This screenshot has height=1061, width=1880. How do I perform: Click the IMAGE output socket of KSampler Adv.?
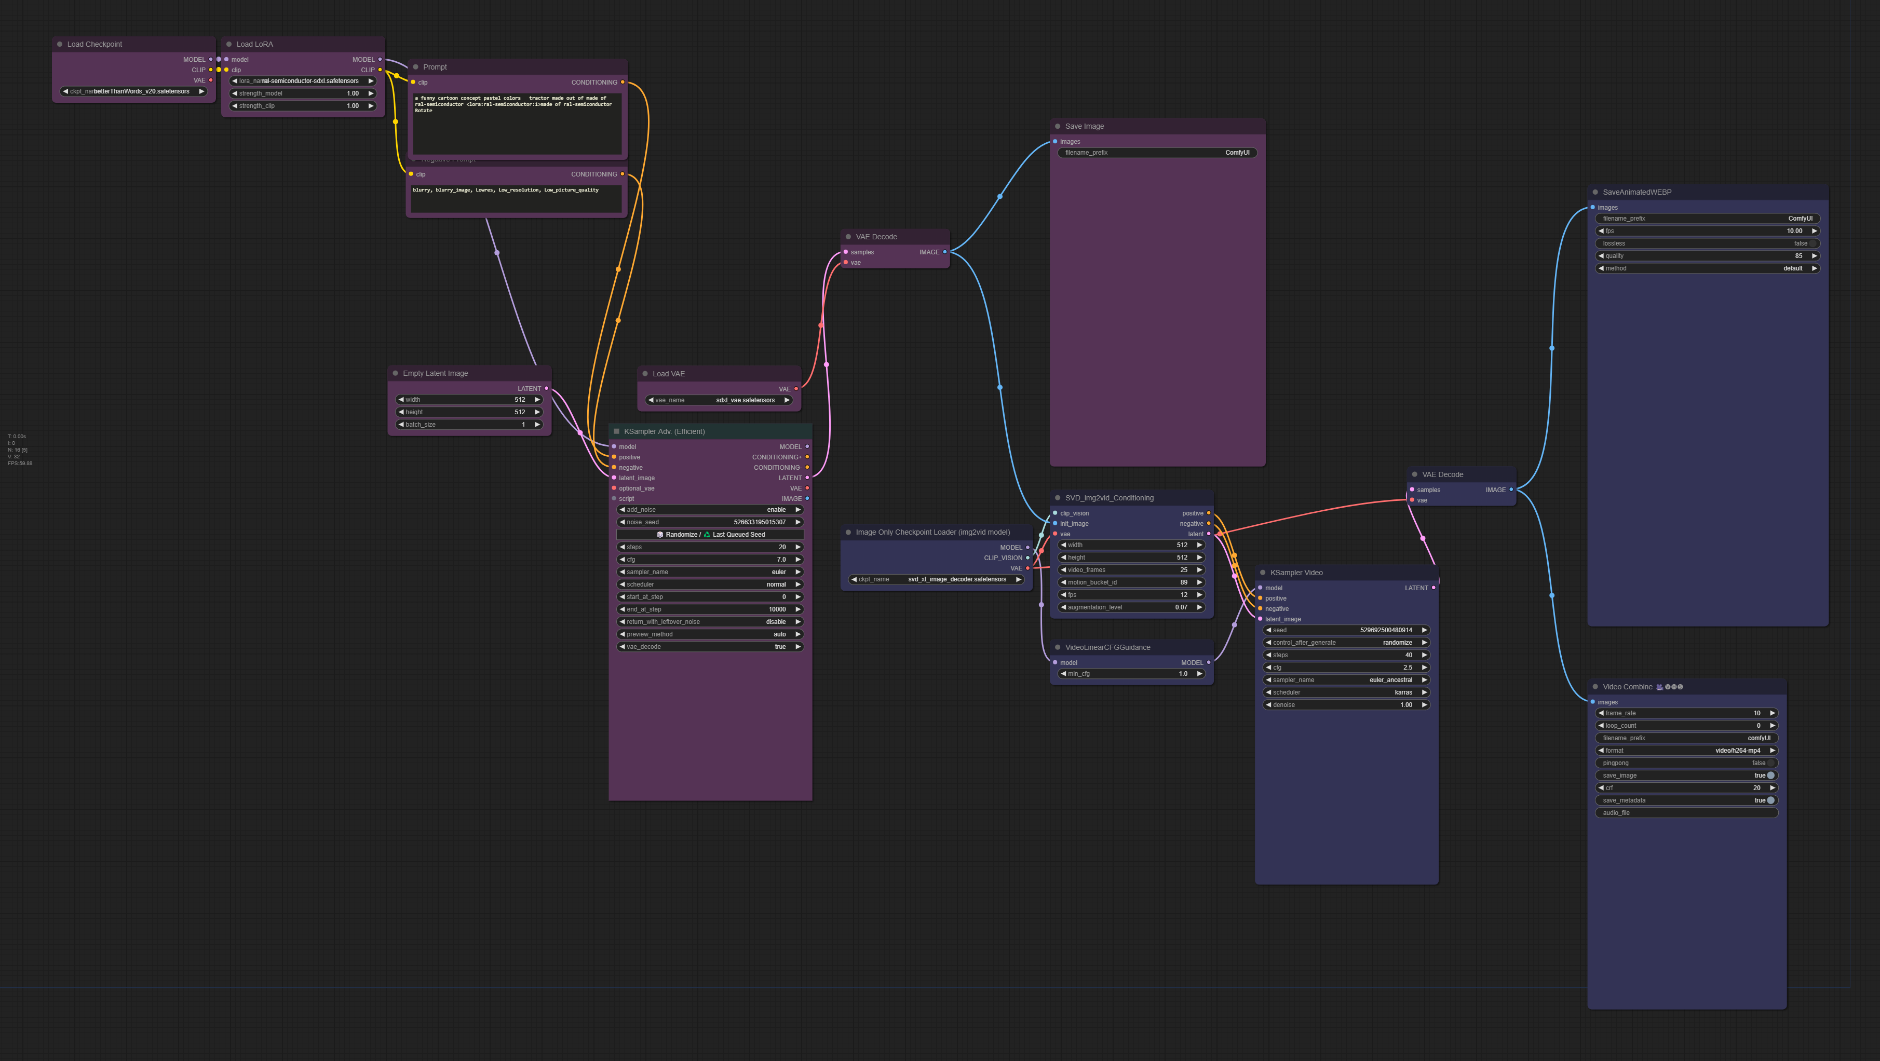[x=806, y=498]
